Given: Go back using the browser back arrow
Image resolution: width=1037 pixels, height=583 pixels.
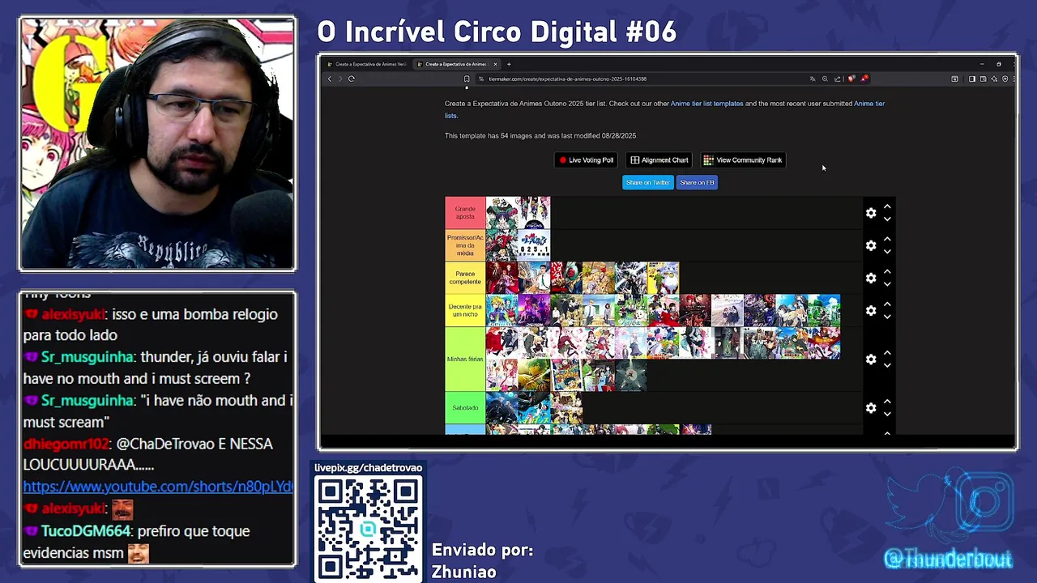Looking at the screenshot, I should click(330, 79).
